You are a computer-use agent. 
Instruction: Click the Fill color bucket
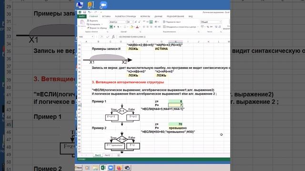coord(132,27)
